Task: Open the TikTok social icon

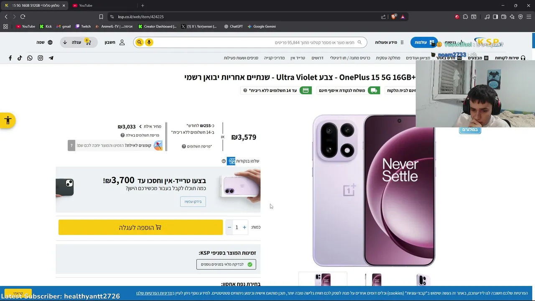Action: pos(20,58)
